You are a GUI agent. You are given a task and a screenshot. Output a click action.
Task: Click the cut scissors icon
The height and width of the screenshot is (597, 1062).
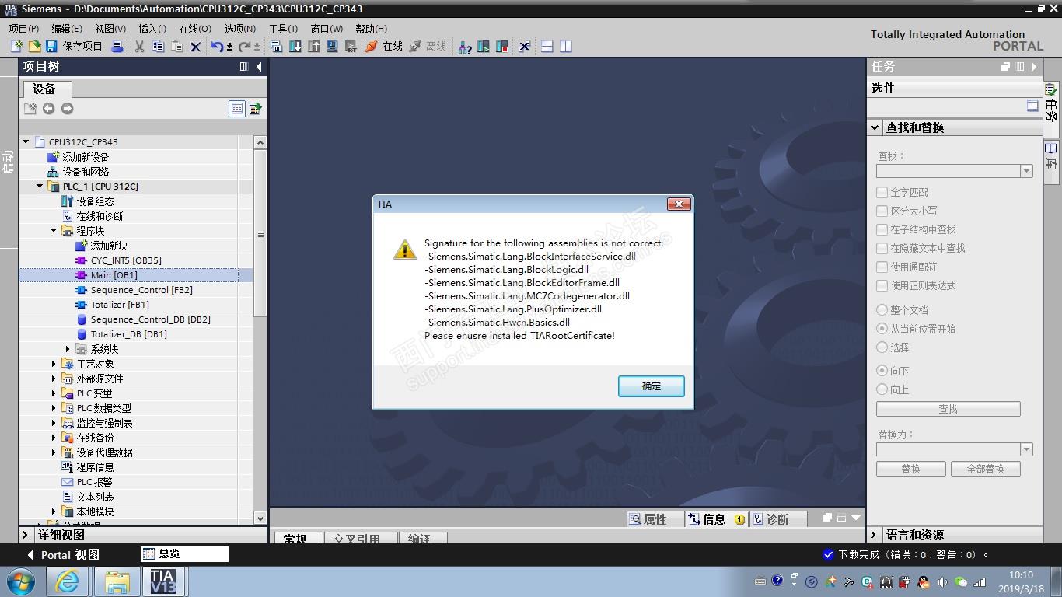(x=140, y=47)
